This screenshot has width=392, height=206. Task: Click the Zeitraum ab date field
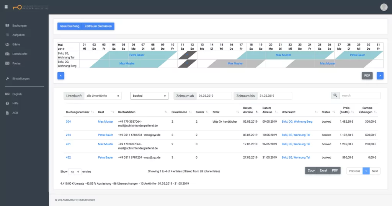point(214,96)
